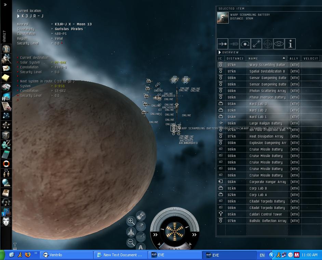Launch Firefox from quick launch

point(28,255)
